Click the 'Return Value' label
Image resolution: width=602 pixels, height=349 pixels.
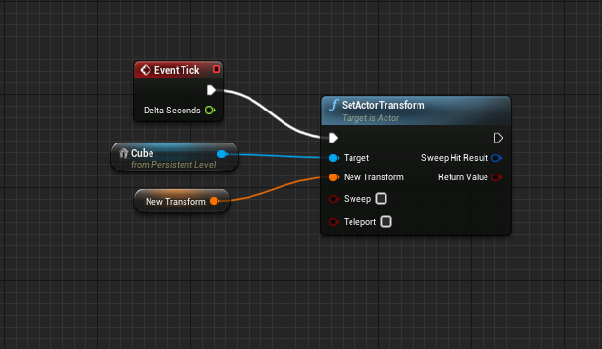pyautogui.click(x=462, y=177)
